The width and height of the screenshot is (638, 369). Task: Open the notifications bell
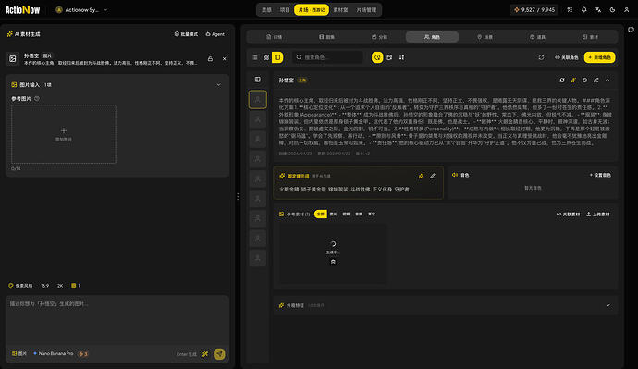(583, 10)
